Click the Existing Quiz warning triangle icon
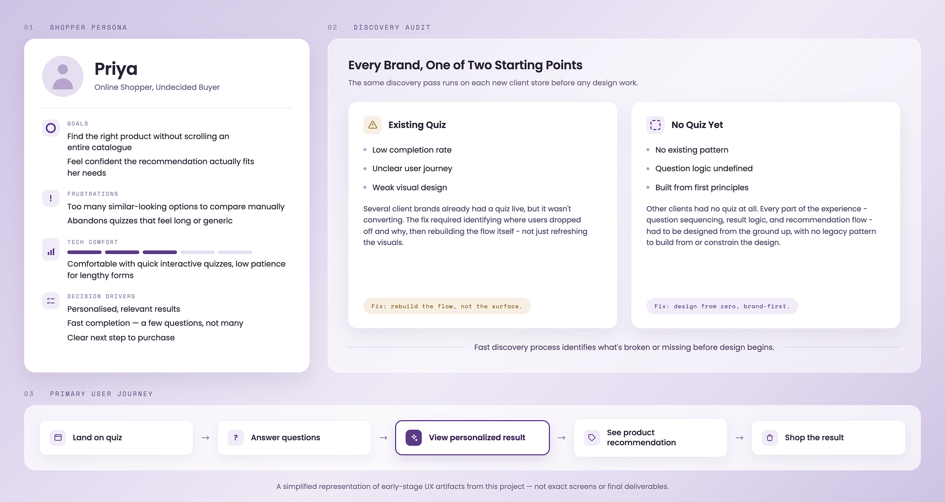Screen dimensions: 945x502 click(x=372, y=125)
